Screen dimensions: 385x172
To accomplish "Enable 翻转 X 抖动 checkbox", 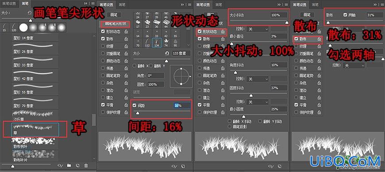I will [x=229, y=121].
